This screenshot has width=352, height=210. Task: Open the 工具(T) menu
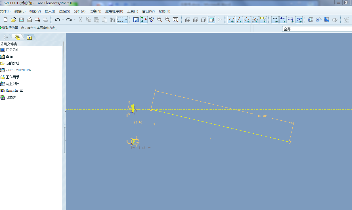pos(133,11)
